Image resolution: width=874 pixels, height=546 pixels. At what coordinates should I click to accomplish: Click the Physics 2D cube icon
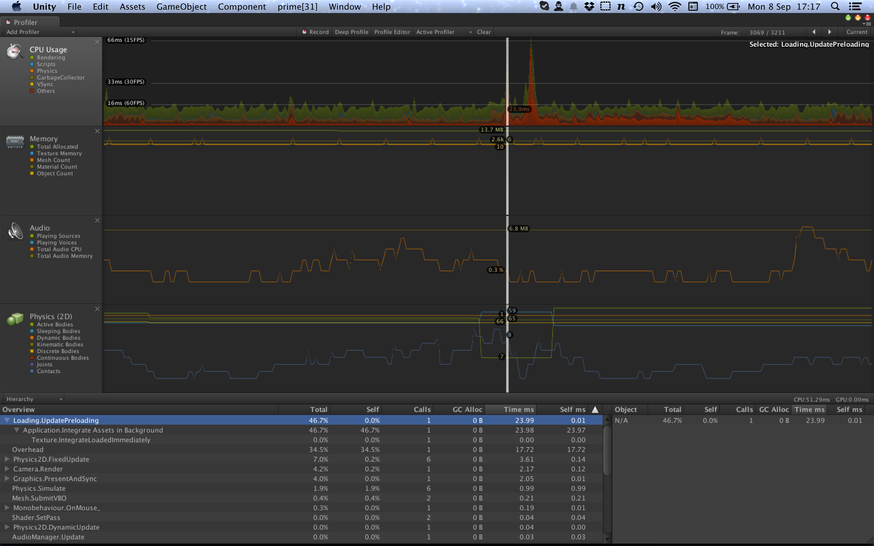15,319
